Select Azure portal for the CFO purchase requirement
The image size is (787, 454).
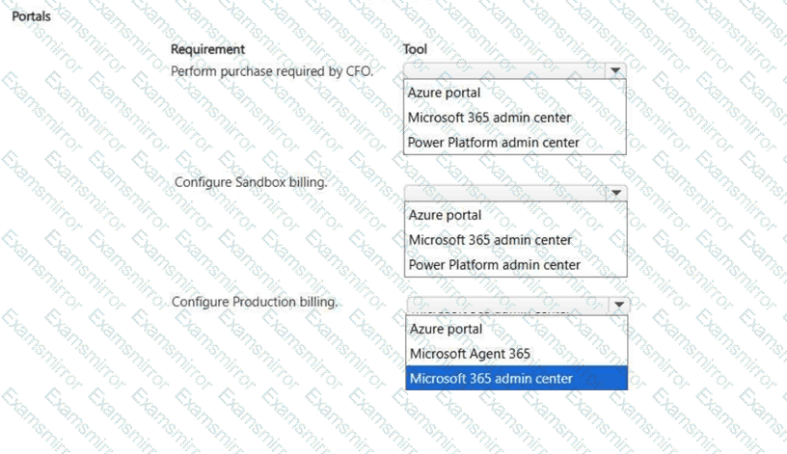tap(515, 93)
